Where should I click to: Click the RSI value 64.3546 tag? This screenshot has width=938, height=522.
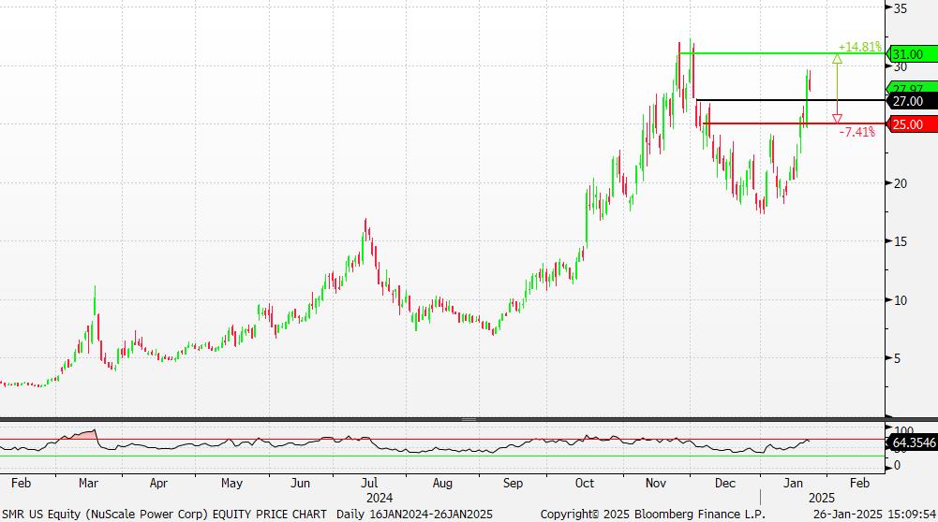click(x=912, y=443)
